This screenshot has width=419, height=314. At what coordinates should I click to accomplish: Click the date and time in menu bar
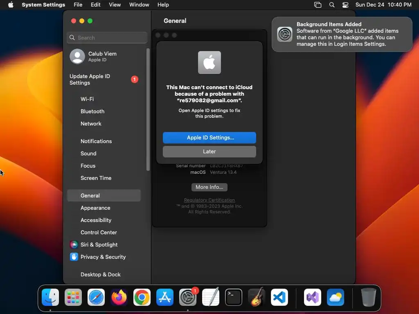tap(383, 5)
